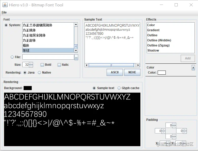Click the font file browse button
The width and height of the screenshot is (198, 151).
pos(76,57)
